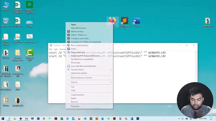Open Microsoft Edge from the taskbar
This screenshot has height=121, width=216.
click(x=103, y=119)
